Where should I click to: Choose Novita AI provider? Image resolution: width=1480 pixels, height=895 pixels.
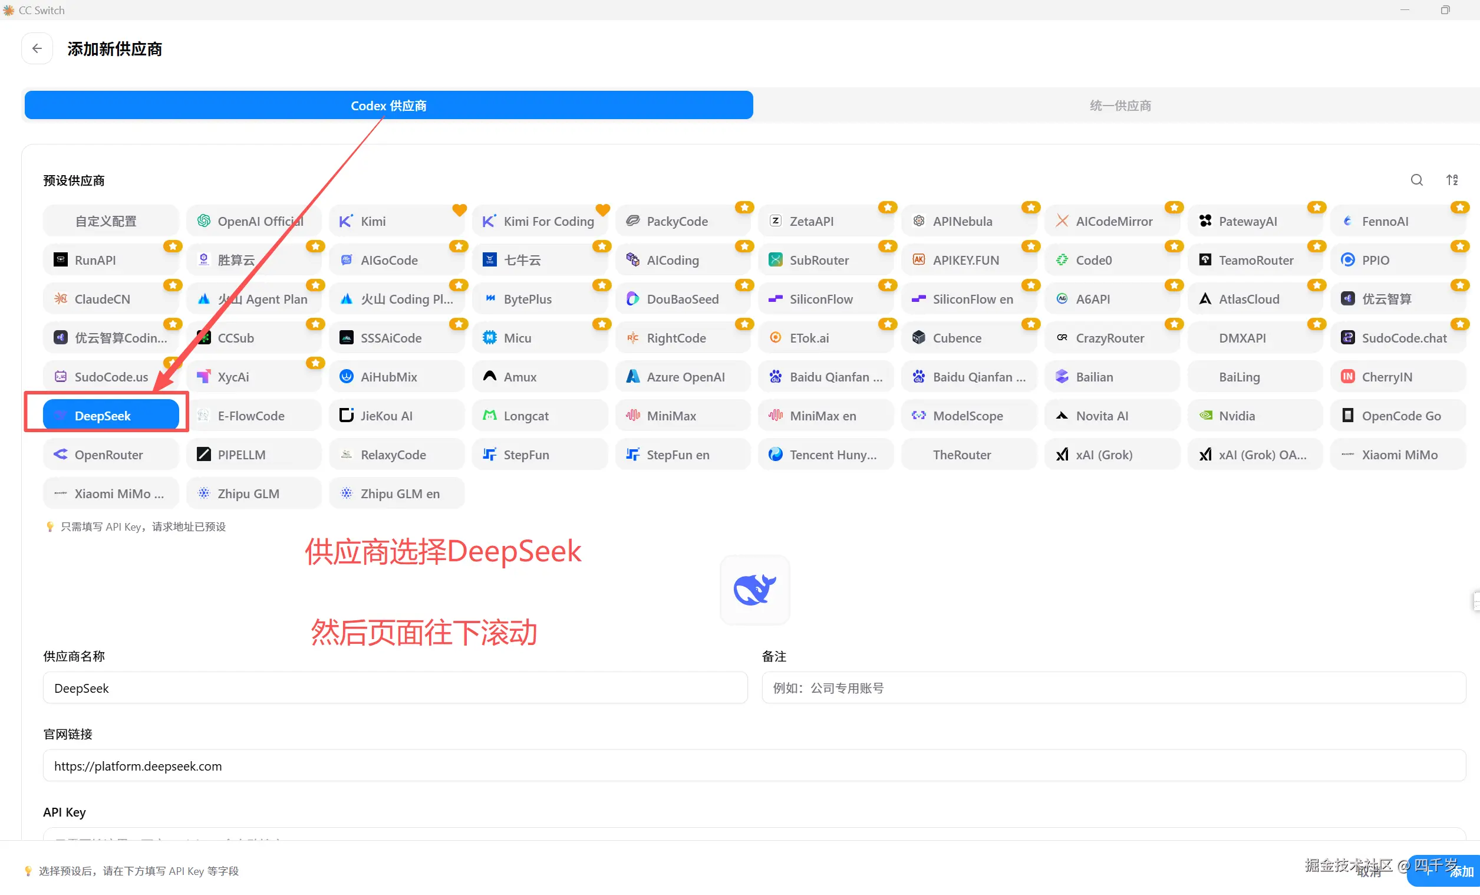pos(1112,416)
